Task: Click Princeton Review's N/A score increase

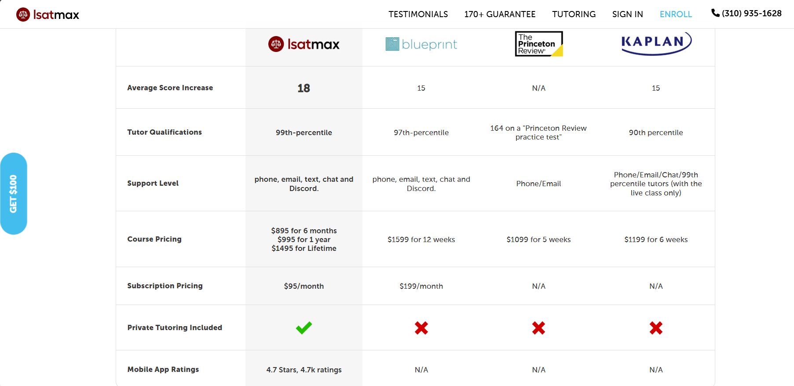Action: coord(539,88)
